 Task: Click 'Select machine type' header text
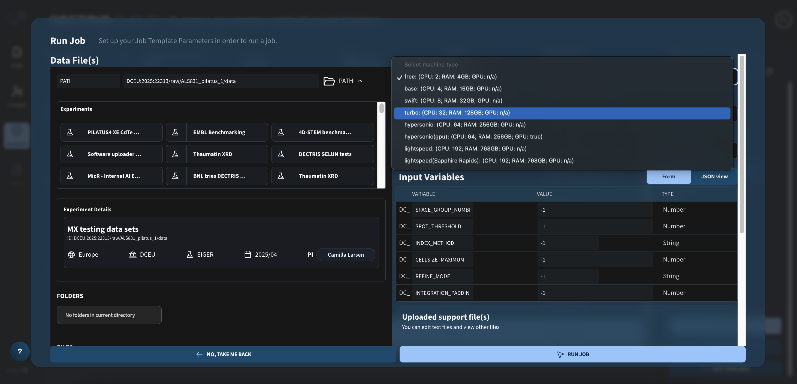431,64
